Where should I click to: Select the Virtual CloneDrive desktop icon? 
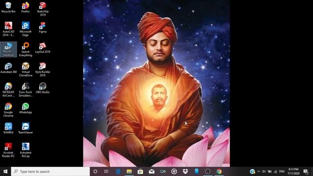pos(25,69)
